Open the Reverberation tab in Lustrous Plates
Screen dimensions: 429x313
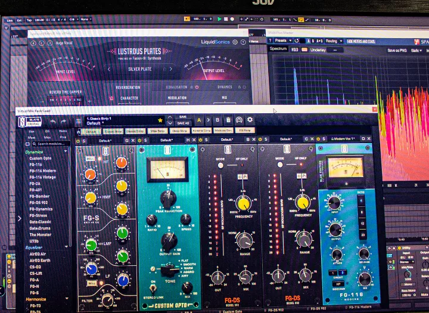128,88
